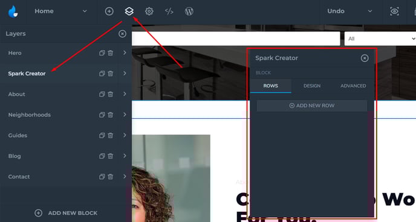Click the Add New Row button
The width and height of the screenshot is (416, 222).
coord(312,106)
